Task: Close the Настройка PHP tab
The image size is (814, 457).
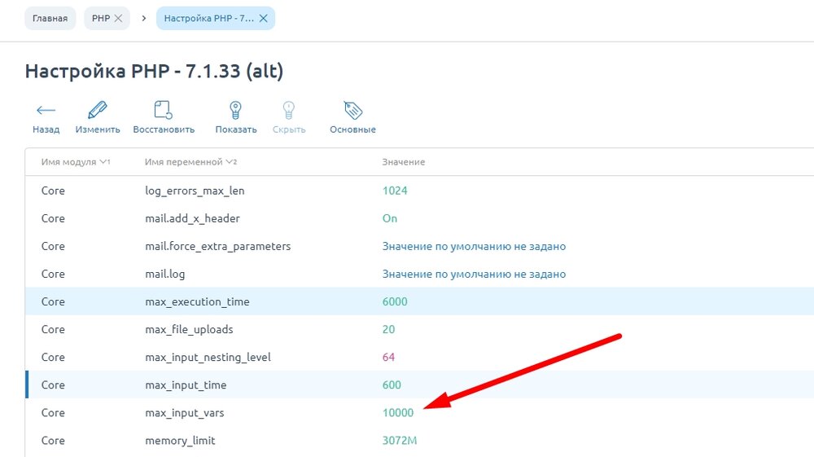Action: pos(263,18)
